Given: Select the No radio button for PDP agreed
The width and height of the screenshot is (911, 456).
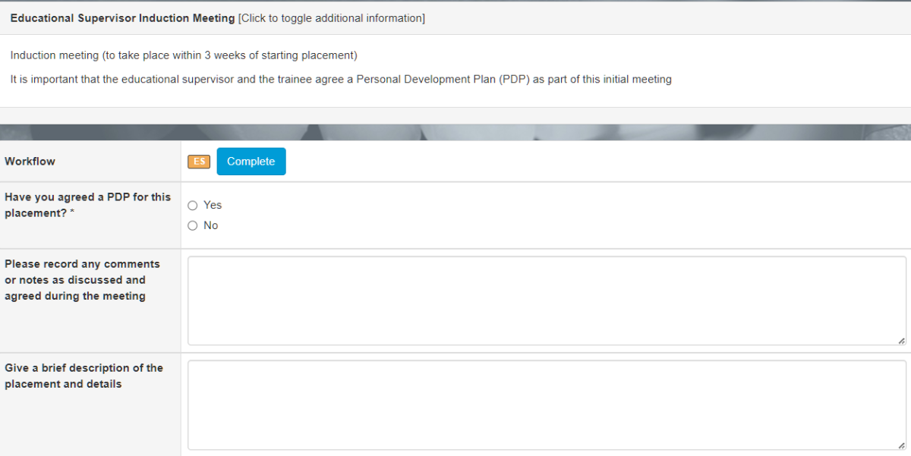Looking at the screenshot, I should pos(192,225).
